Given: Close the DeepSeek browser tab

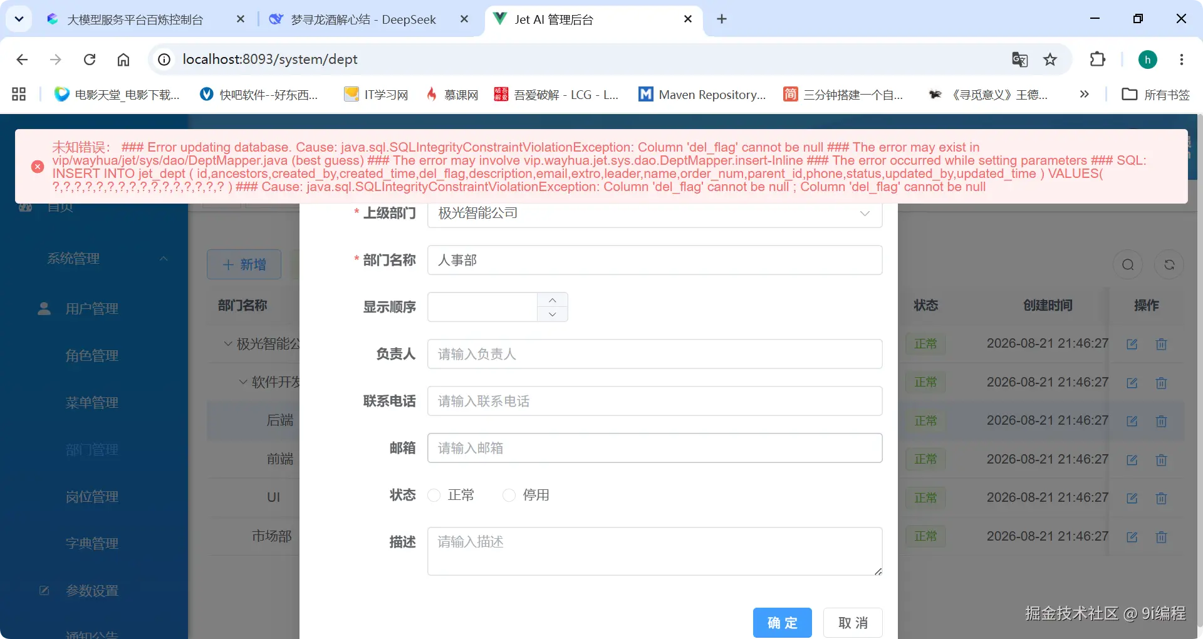Looking at the screenshot, I should [x=464, y=19].
